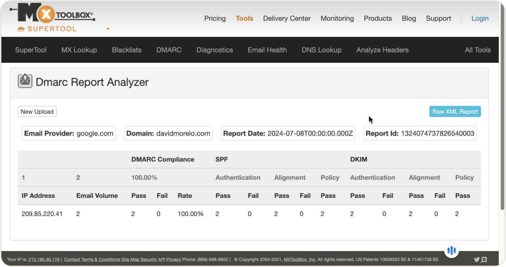Screen dimensions: 506x267
Task: Open the Twitter icon in the footer
Action: (x=476, y=259)
